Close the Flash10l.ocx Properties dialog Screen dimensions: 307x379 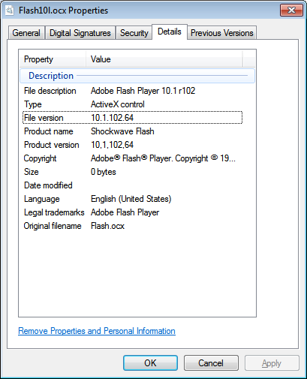291,10
